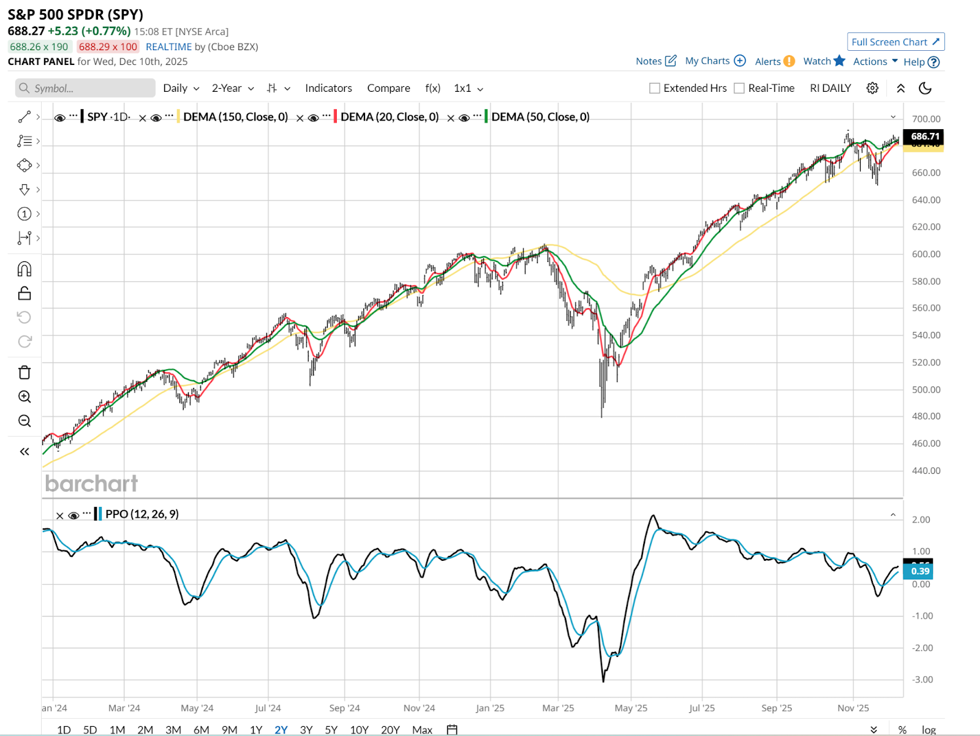Zoom in on the chart
Image resolution: width=980 pixels, height=736 pixels.
tap(24, 397)
